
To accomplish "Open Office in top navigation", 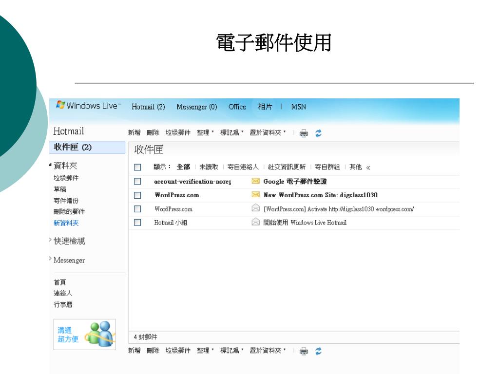I will (x=237, y=107).
